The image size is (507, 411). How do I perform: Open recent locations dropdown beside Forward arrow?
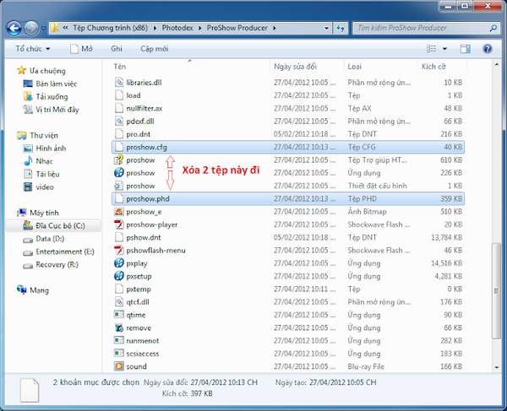44,29
